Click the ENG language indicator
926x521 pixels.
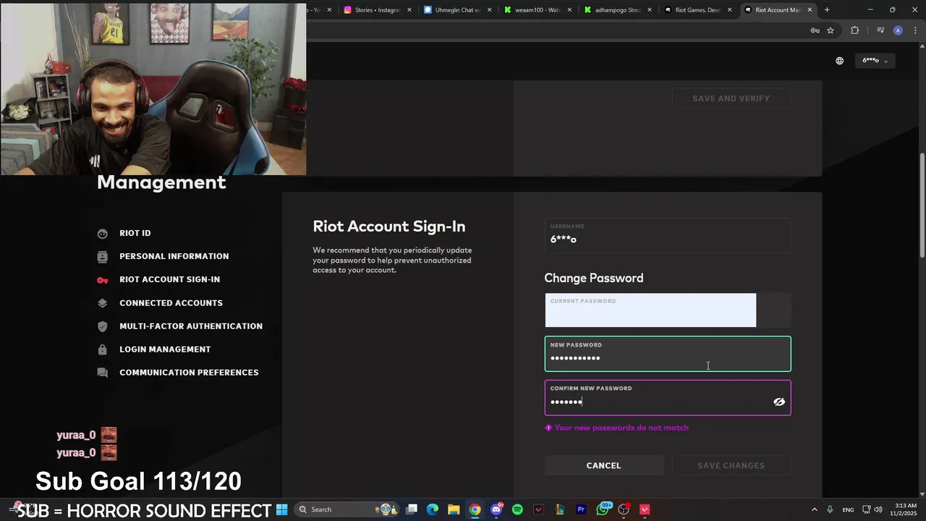[848, 509]
